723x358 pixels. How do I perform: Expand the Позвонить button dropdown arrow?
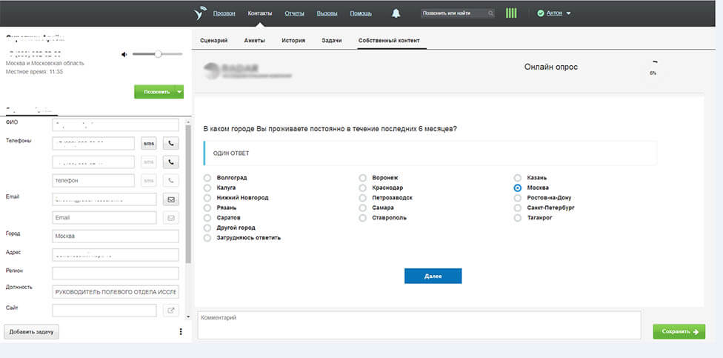tap(179, 92)
